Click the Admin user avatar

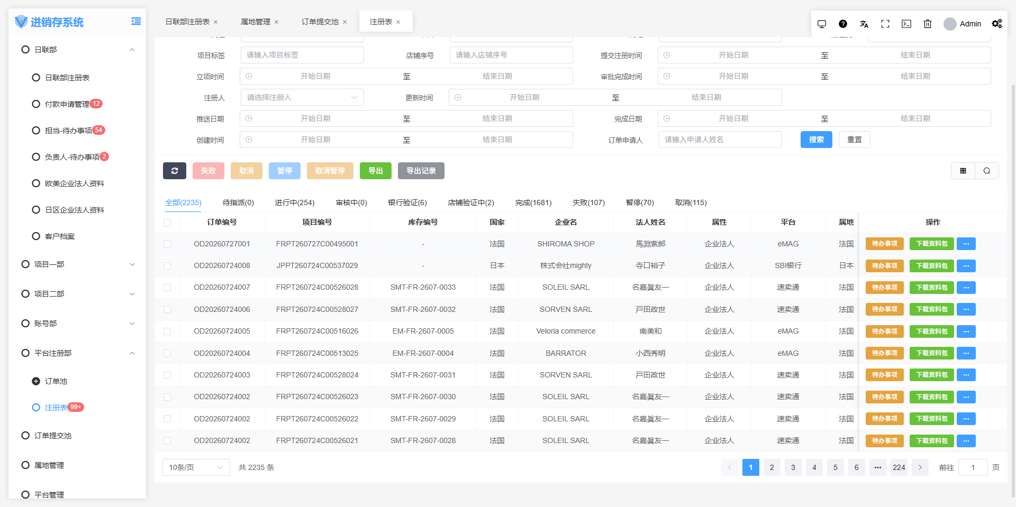[x=950, y=24]
